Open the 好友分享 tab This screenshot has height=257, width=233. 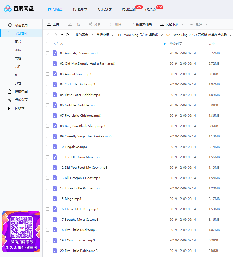click(x=105, y=9)
